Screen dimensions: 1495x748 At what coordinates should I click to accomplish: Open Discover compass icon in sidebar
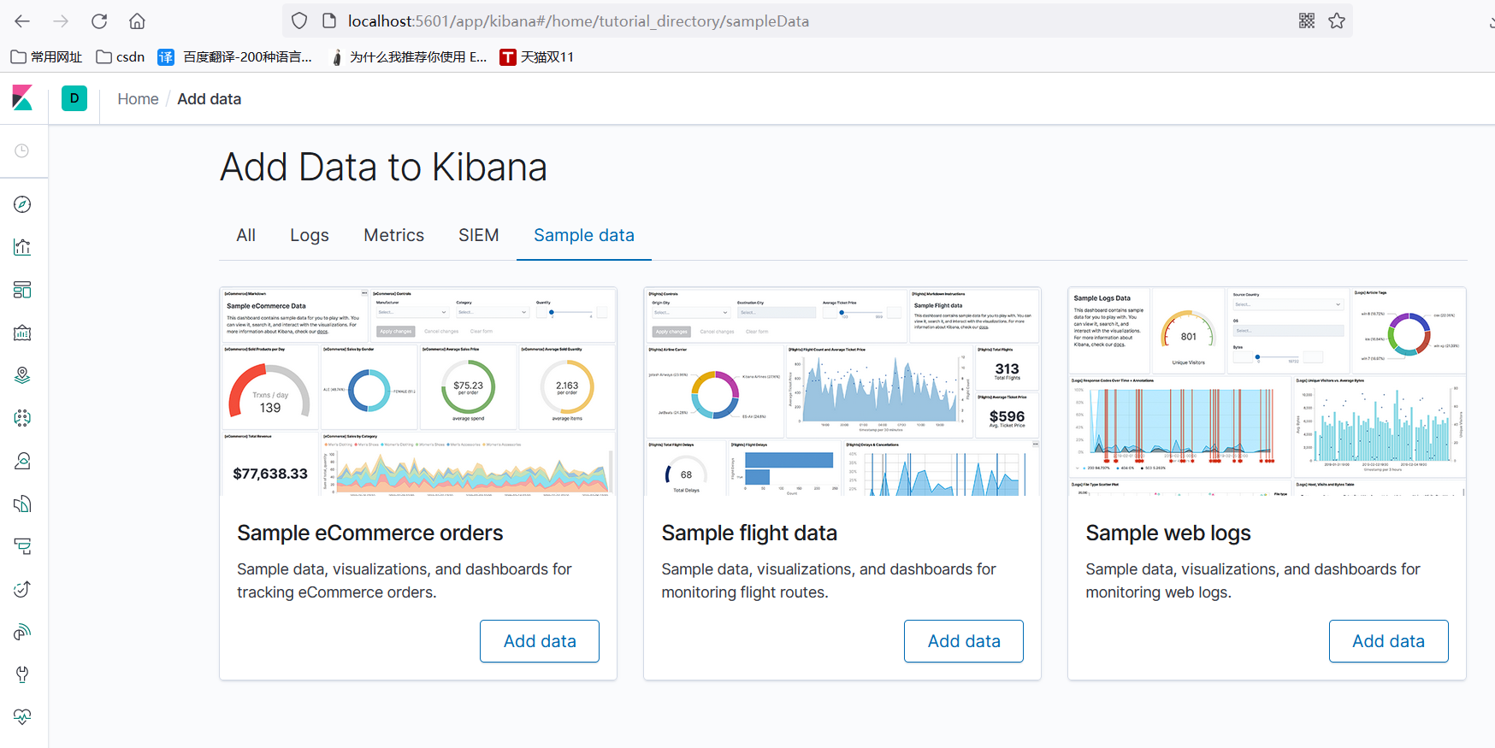(x=22, y=204)
